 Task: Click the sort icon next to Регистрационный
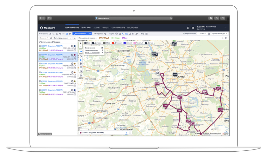[75, 38]
